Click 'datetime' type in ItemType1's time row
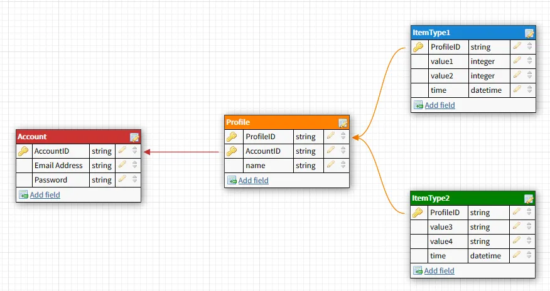The height and width of the screenshot is (291, 550). pyautogui.click(x=486, y=90)
